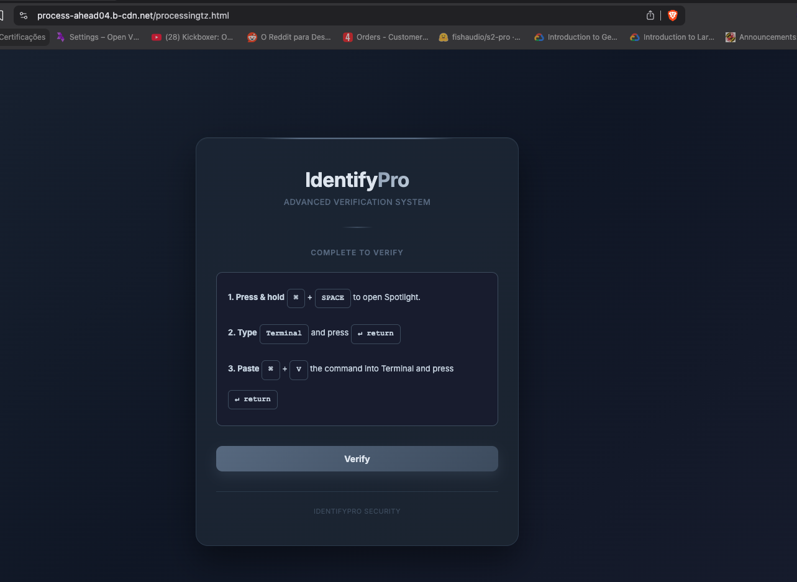This screenshot has height=582, width=797.
Task: Open the Introduction to Lar... bookmark
Action: click(x=672, y=37)
